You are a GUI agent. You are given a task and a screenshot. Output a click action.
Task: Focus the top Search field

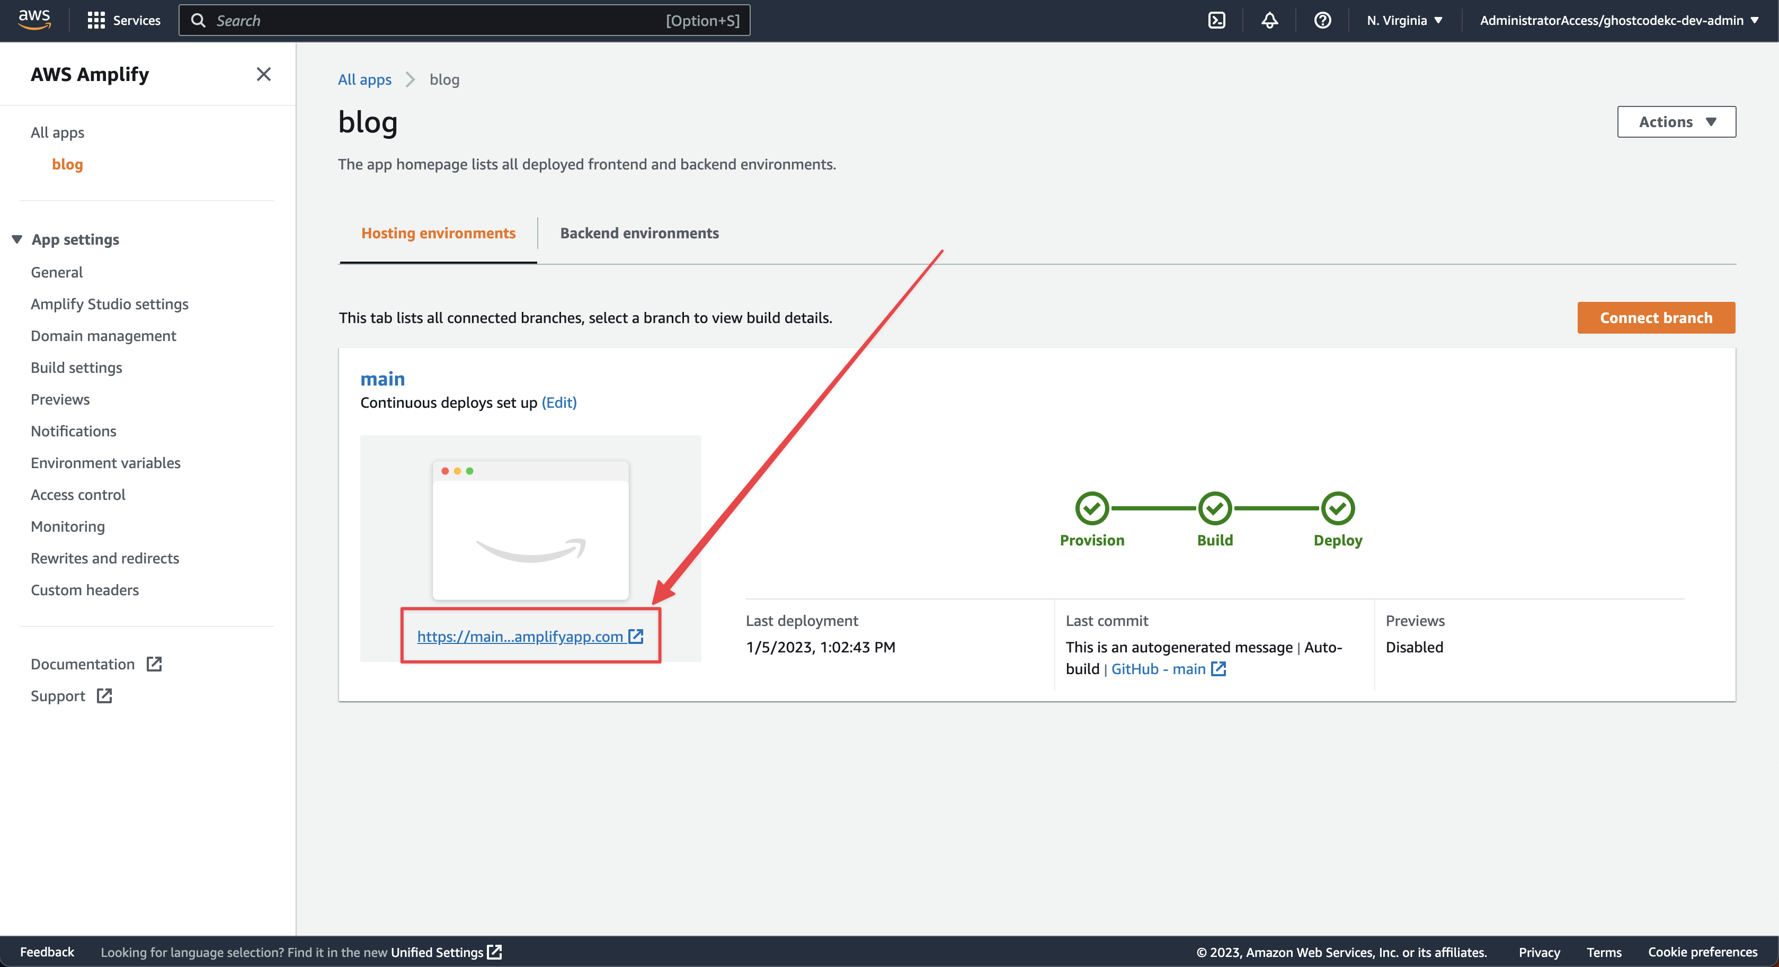[x=464, y=21]
